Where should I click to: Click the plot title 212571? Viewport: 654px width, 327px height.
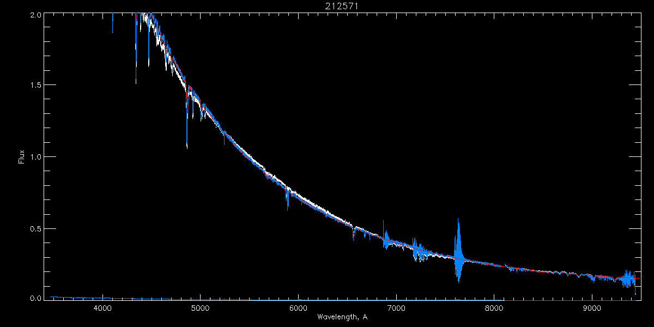pyautogui.click(x=342, y=5)
